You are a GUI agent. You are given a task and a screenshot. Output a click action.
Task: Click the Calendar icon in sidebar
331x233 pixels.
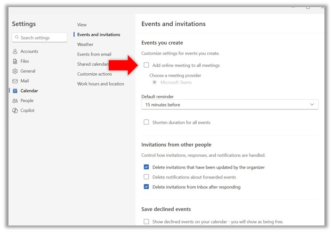tap(15, 91)
